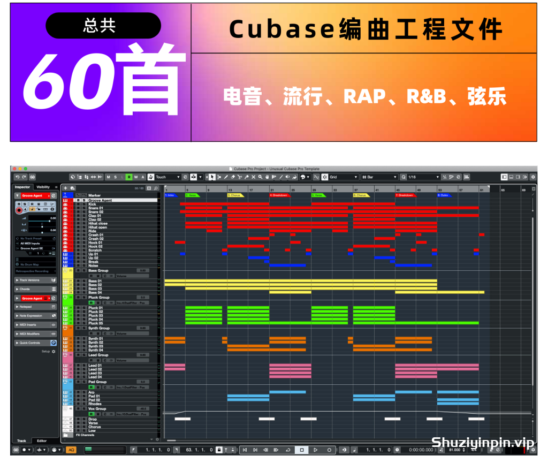Image resolution: width=548 pixels, height=463 pixels.
Task: Expand the Track Versions inspector section
Action: 36,280
